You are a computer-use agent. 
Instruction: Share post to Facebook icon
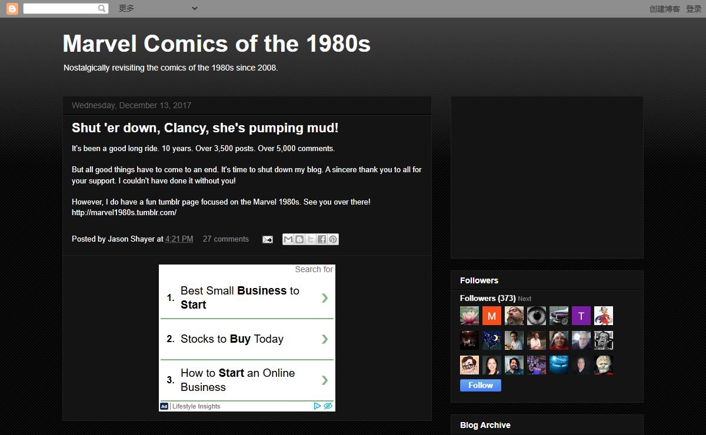[x=322, y=239]
